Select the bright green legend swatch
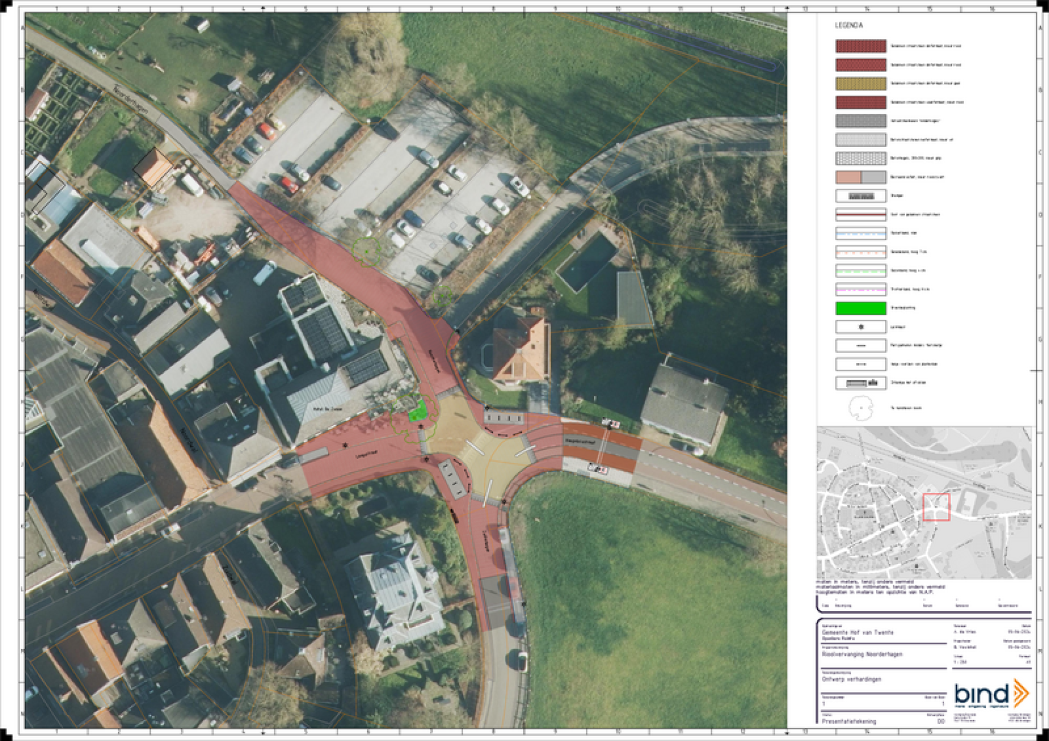 pyautogui.click(x=861, y=308)
